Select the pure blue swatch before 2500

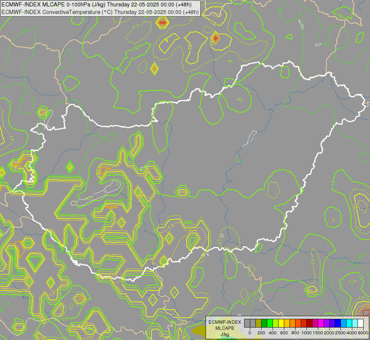click(x=338, y=323)
